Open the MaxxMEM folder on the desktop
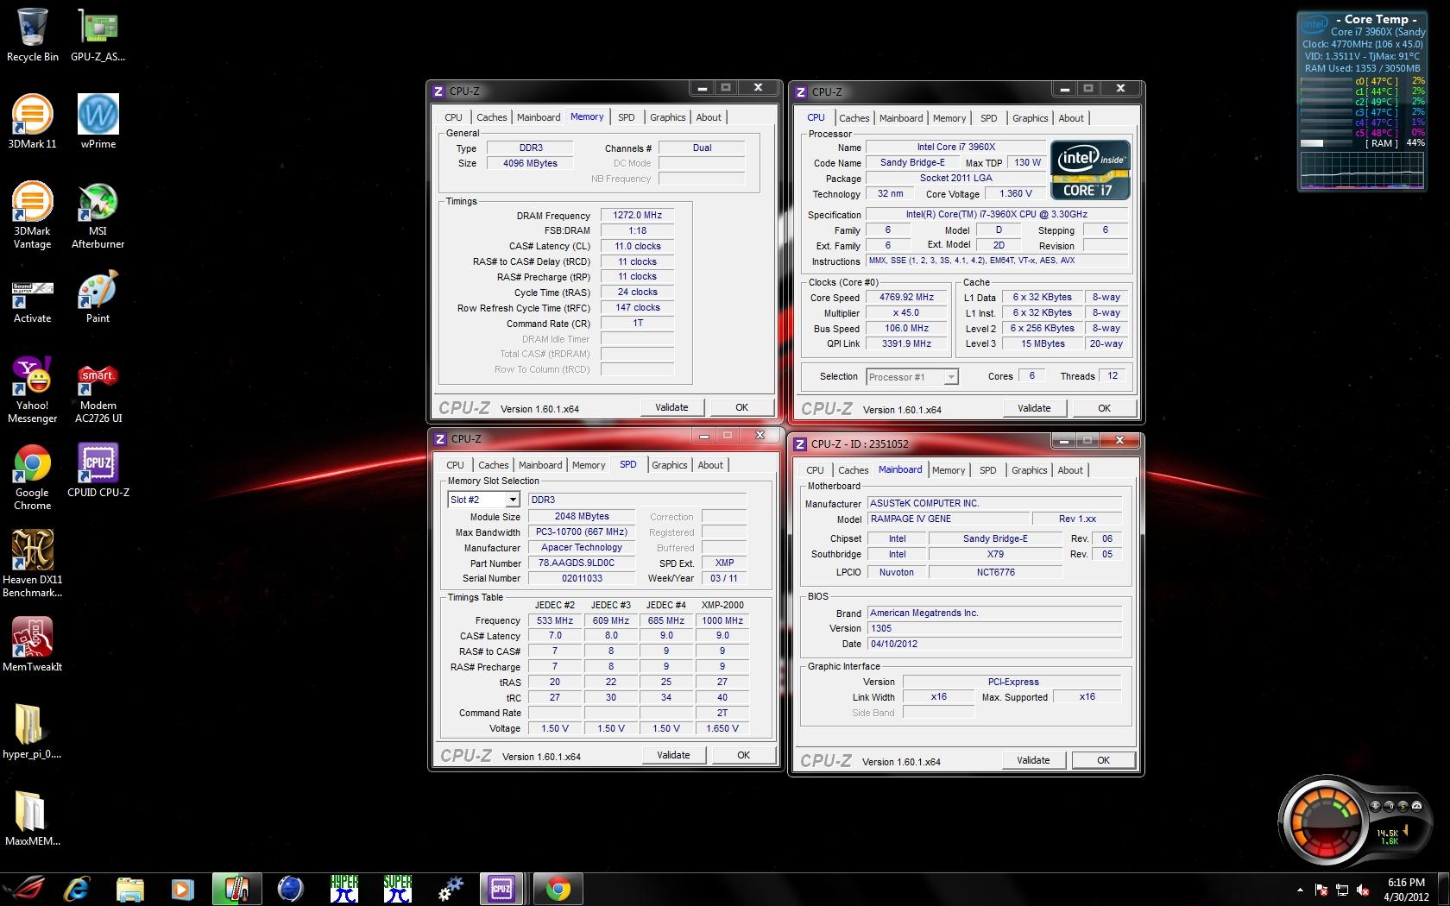 point(33,819)
